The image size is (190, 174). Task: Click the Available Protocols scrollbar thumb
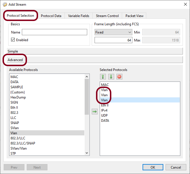(87, 97)
